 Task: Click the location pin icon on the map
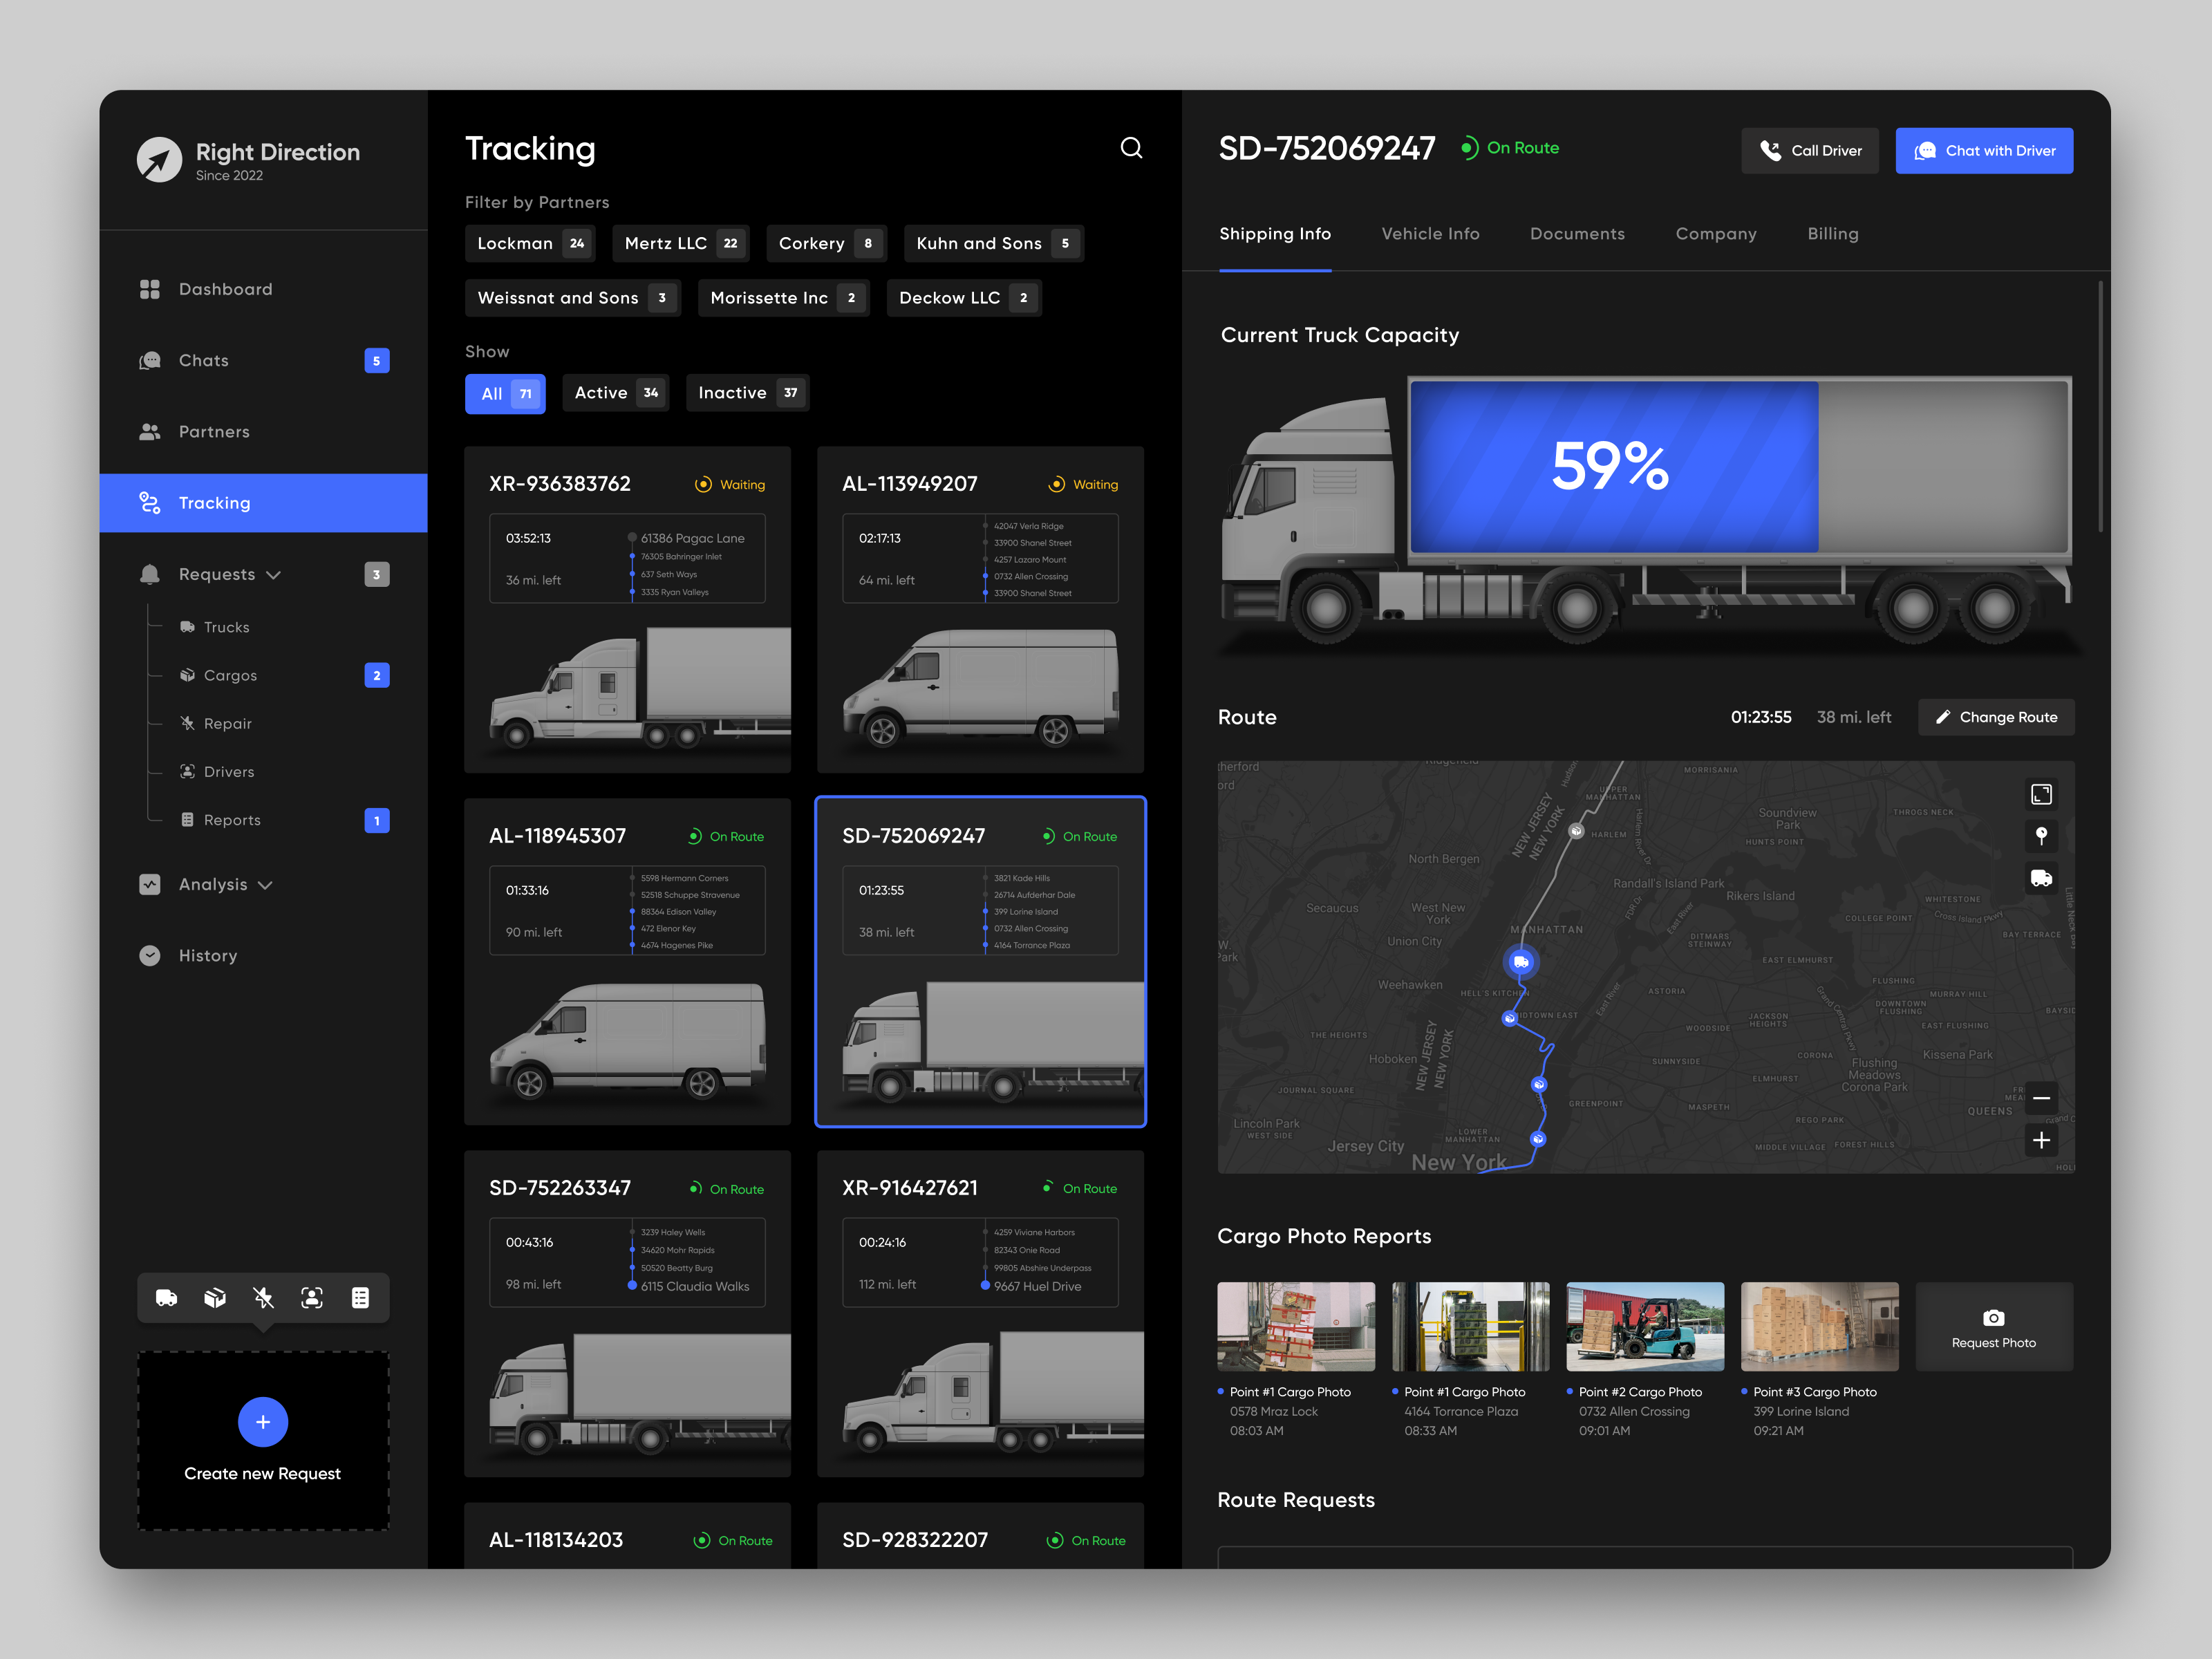2041,836
